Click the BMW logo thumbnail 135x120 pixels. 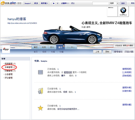tap(123, 11)
